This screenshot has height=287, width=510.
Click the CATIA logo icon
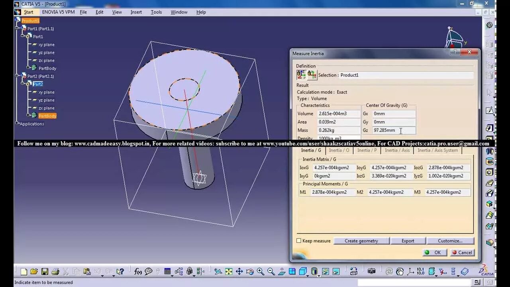486,270
